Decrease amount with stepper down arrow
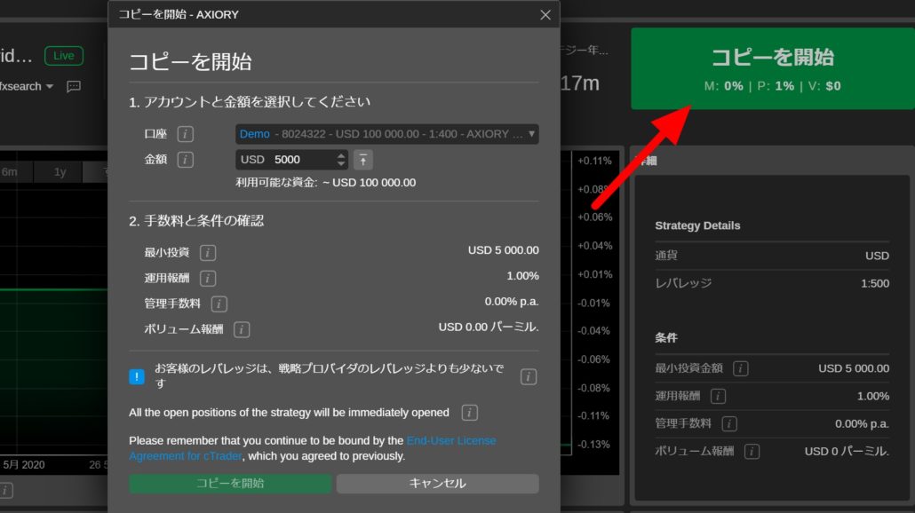This screenshot has height=513, width=915. (x=341, y=164)
